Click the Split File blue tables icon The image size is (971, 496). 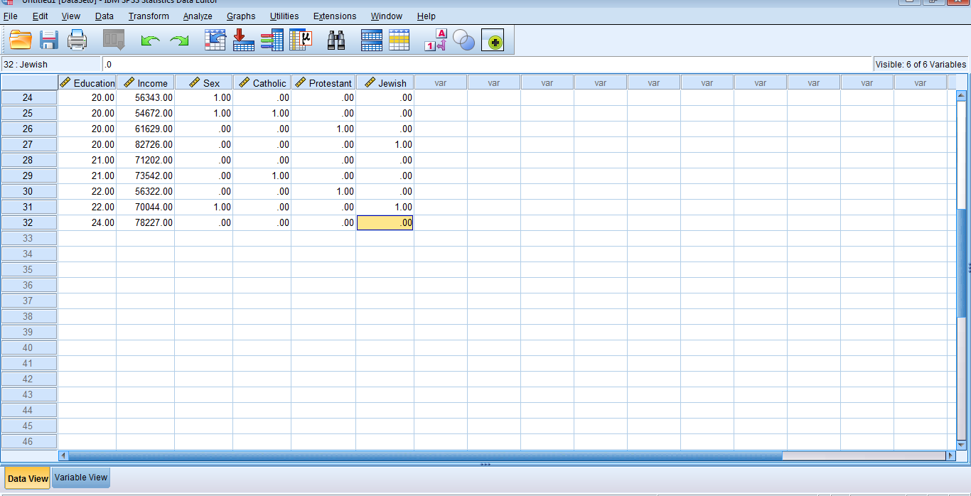(x=372, y=41)
